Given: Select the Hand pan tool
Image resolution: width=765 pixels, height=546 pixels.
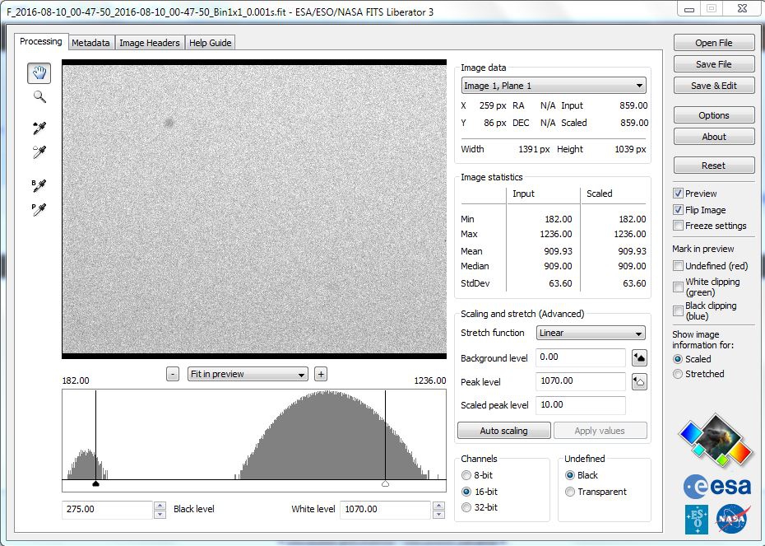Looking at the screenshot, I should (39, 73).
